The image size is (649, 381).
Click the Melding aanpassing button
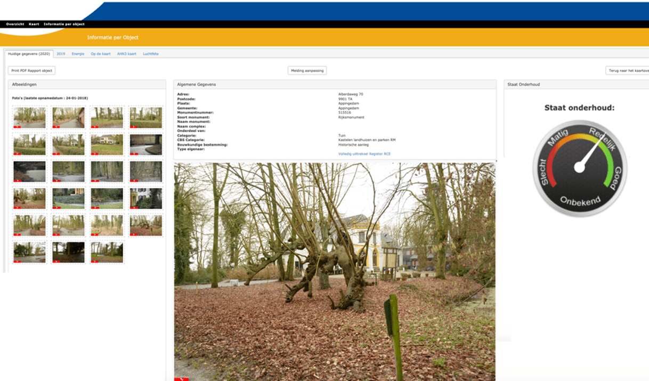[x=307, y=70]
